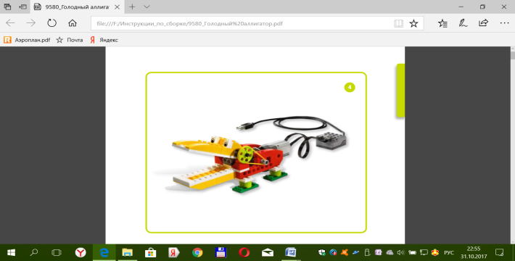The image size is (515, 261).
Task: Open a new tab with plus
Action: tap(132, 7)
